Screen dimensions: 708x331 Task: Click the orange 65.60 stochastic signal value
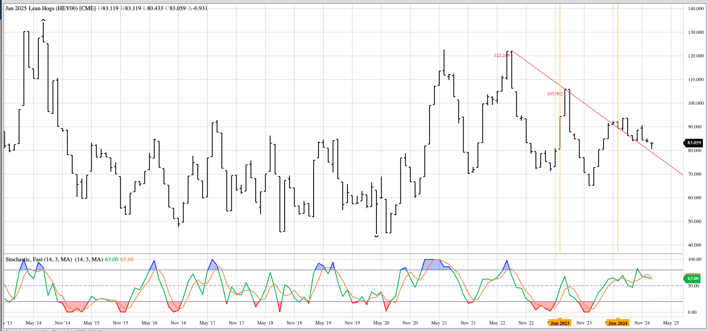point(127,259)
